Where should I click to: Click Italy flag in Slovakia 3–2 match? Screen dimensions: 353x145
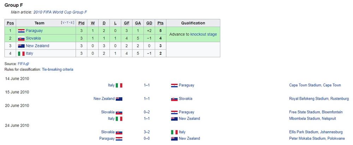pos(174,132)
